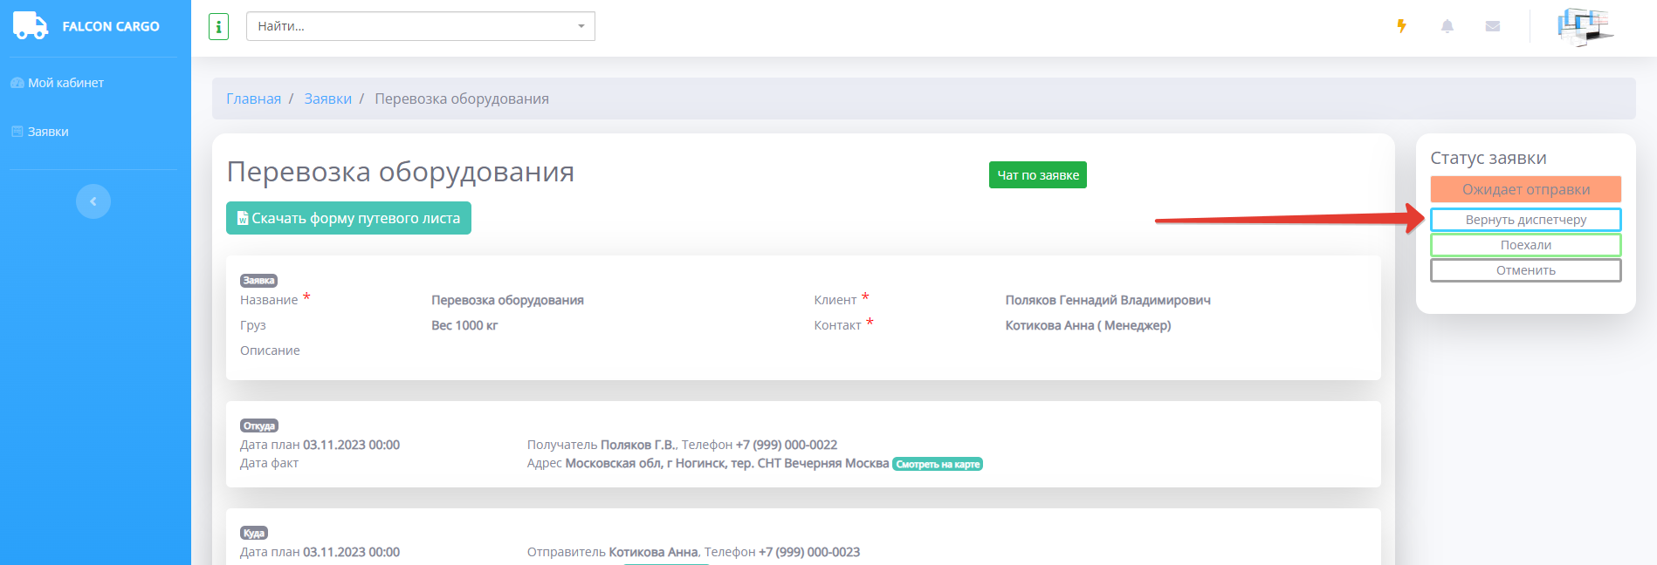Viewport: 1657px width, 565px height.
Task: Open messages envelope icon
Action: coord(1492,26)
